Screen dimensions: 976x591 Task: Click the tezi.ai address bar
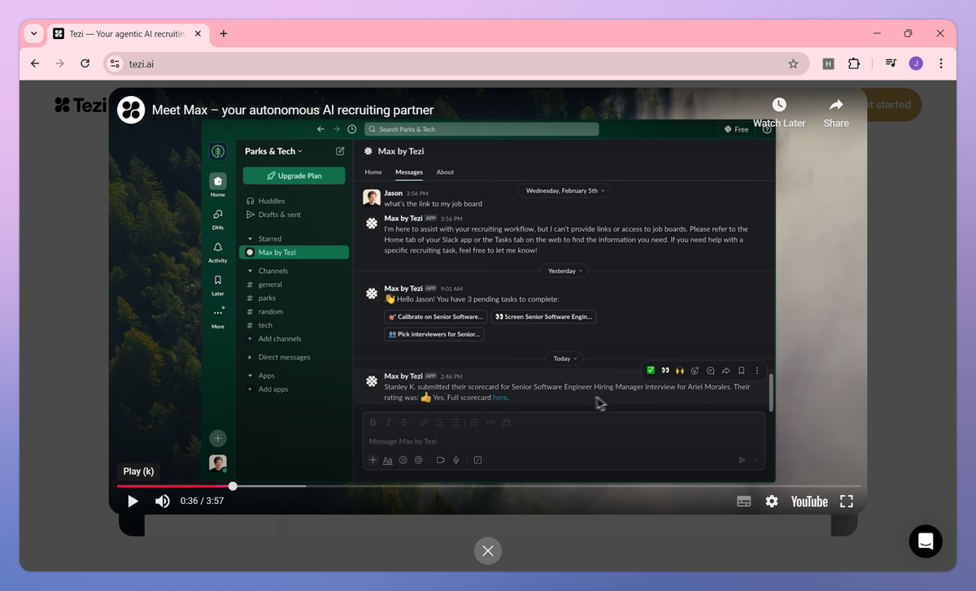coord(455,63)
